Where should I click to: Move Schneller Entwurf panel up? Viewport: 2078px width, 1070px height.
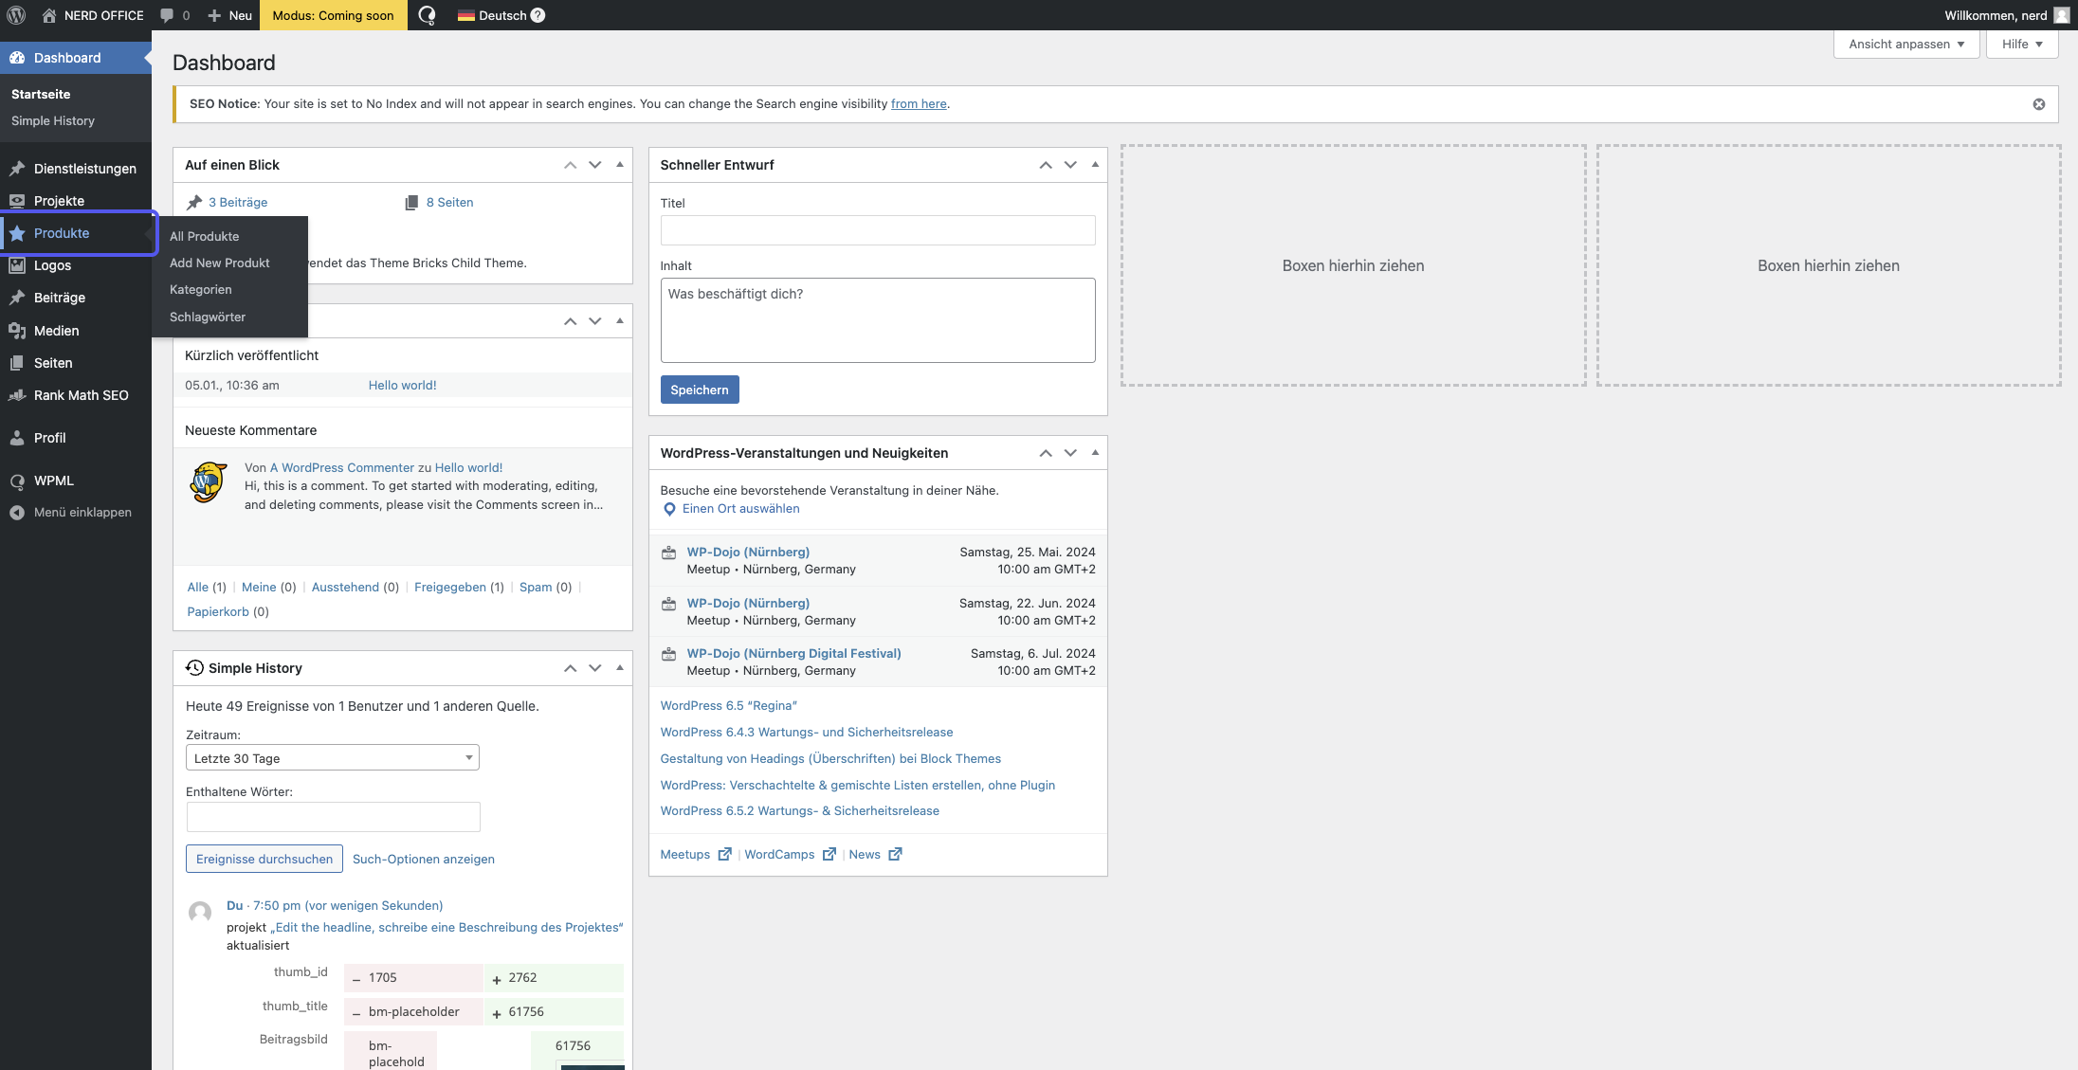(x=1046, y=165)
